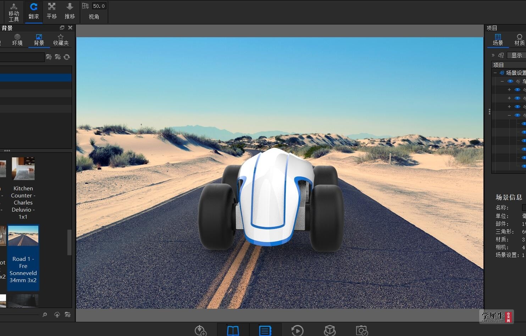Click the 部件: label in scene info

pos(502,224)
